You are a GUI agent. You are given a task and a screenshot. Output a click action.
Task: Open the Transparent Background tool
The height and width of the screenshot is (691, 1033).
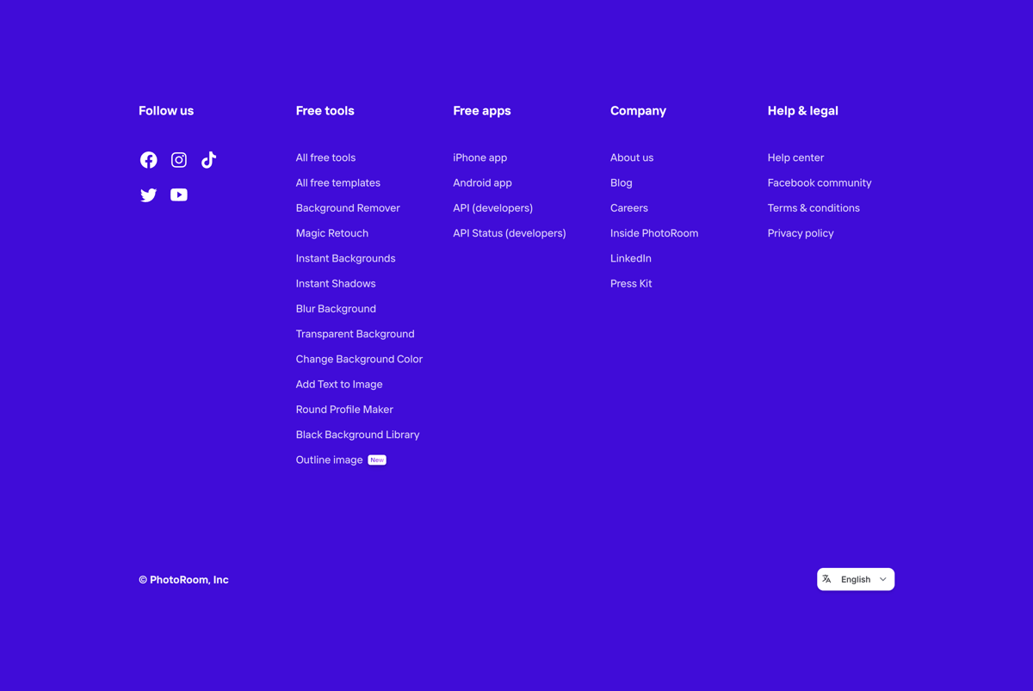355,333
